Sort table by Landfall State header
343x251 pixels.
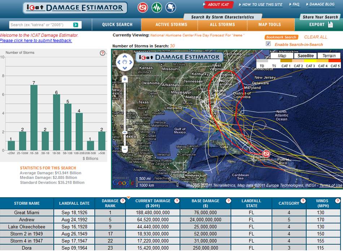(251, 203)
